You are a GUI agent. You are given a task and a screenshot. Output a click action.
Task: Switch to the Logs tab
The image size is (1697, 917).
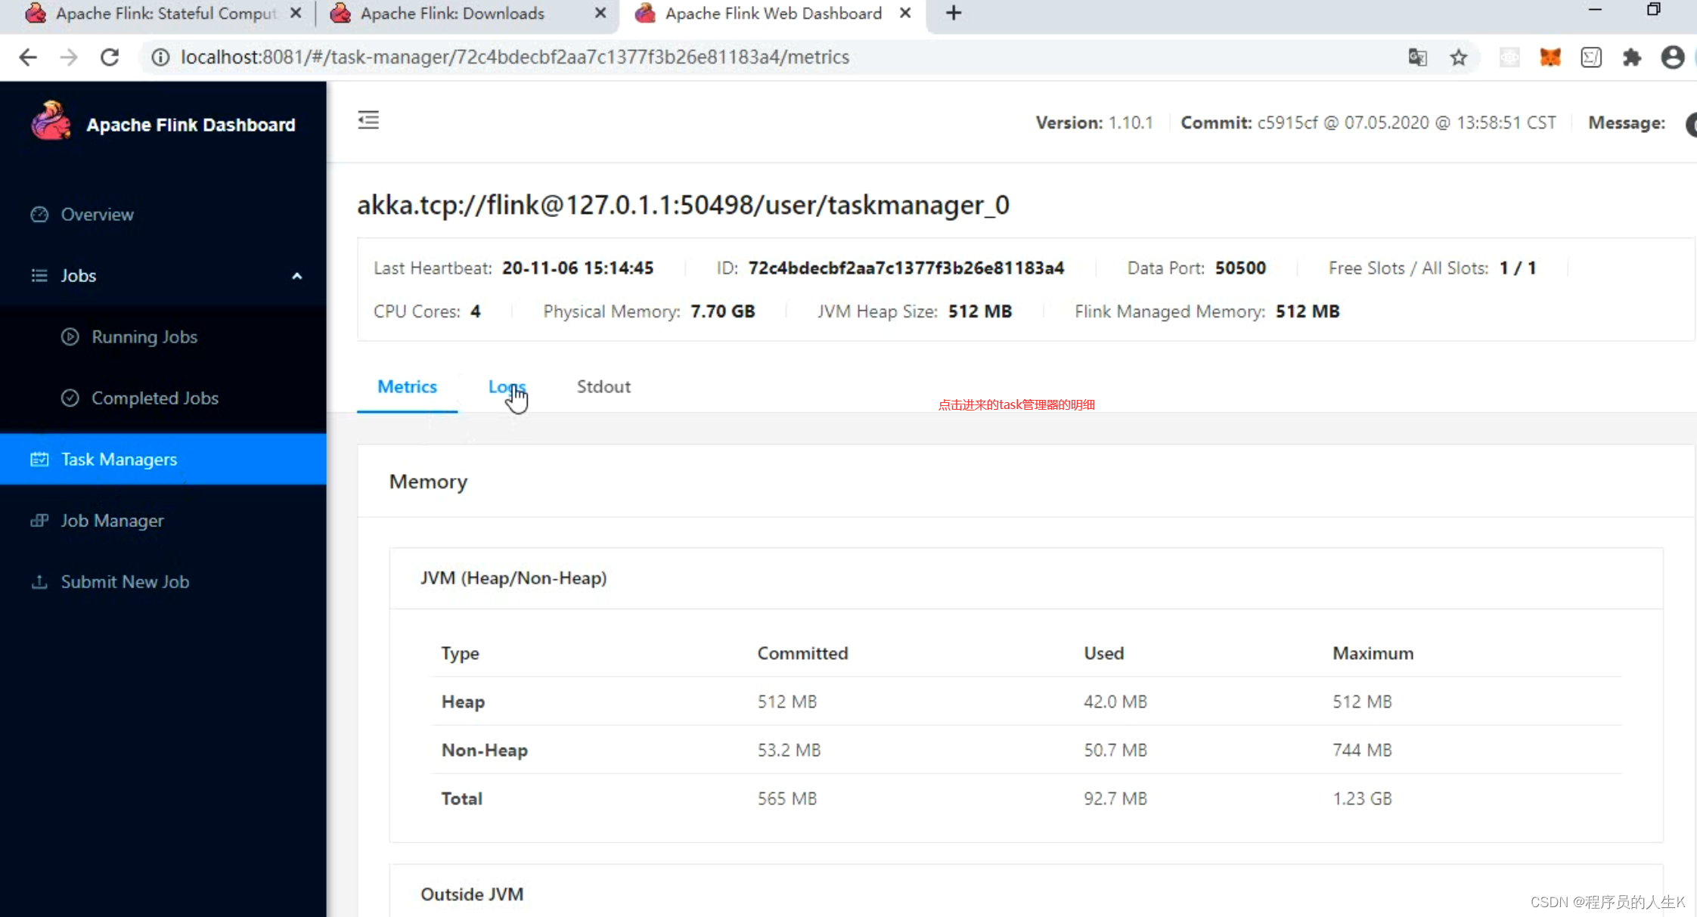506,387
